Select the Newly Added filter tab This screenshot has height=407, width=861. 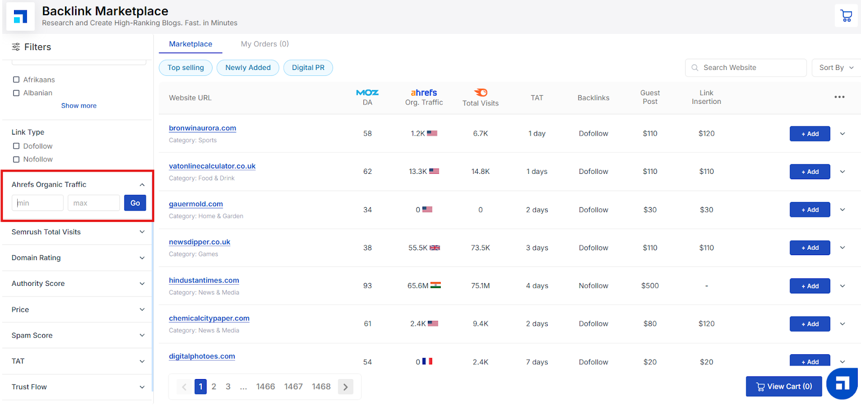pyautogui.click(x=248, y=68)
